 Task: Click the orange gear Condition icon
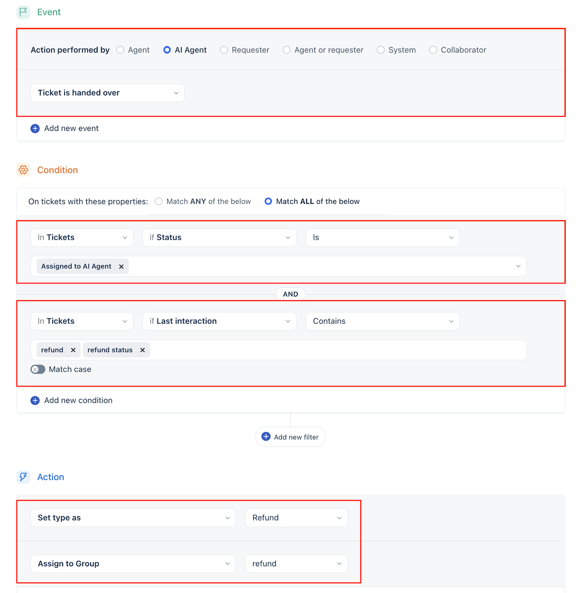click(x=23, y=170)
